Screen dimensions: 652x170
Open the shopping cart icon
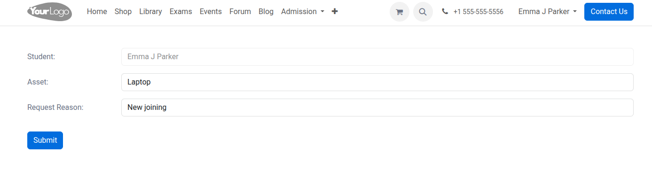400,12
